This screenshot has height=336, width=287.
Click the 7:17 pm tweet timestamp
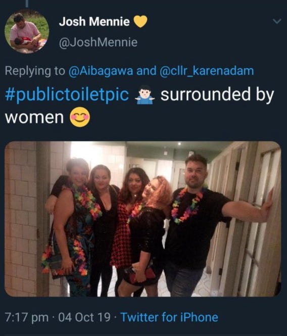point(27,317)
